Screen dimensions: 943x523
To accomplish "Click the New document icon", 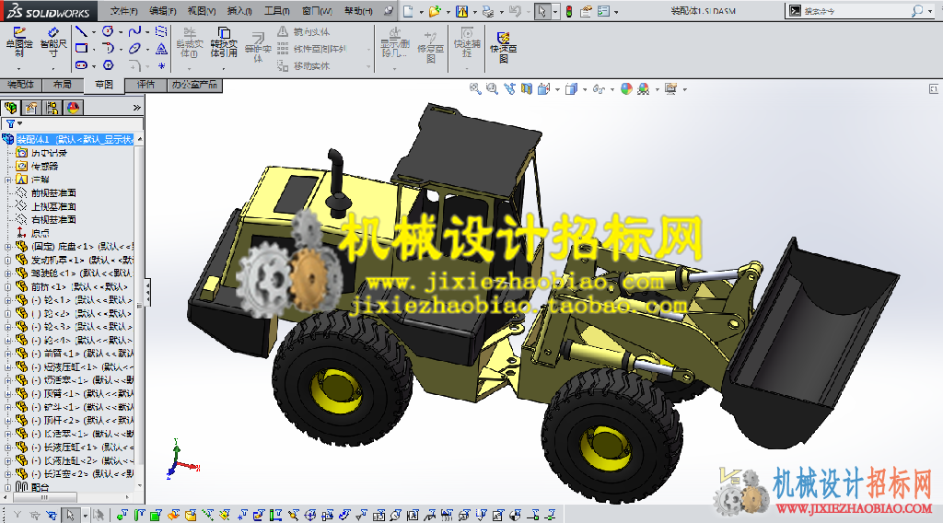I will tap(408, 11).
